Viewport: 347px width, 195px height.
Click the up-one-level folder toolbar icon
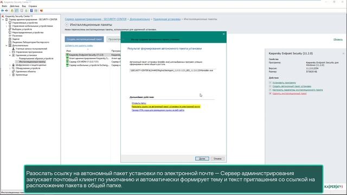point(12,11)
